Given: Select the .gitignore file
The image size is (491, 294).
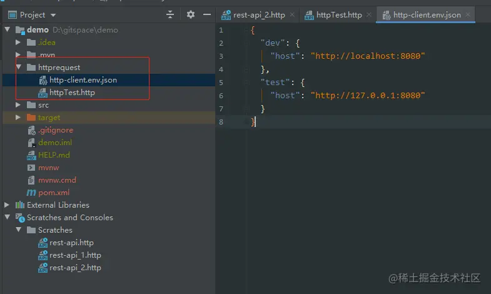Looking at the screenshot, I should click(56, 130).
